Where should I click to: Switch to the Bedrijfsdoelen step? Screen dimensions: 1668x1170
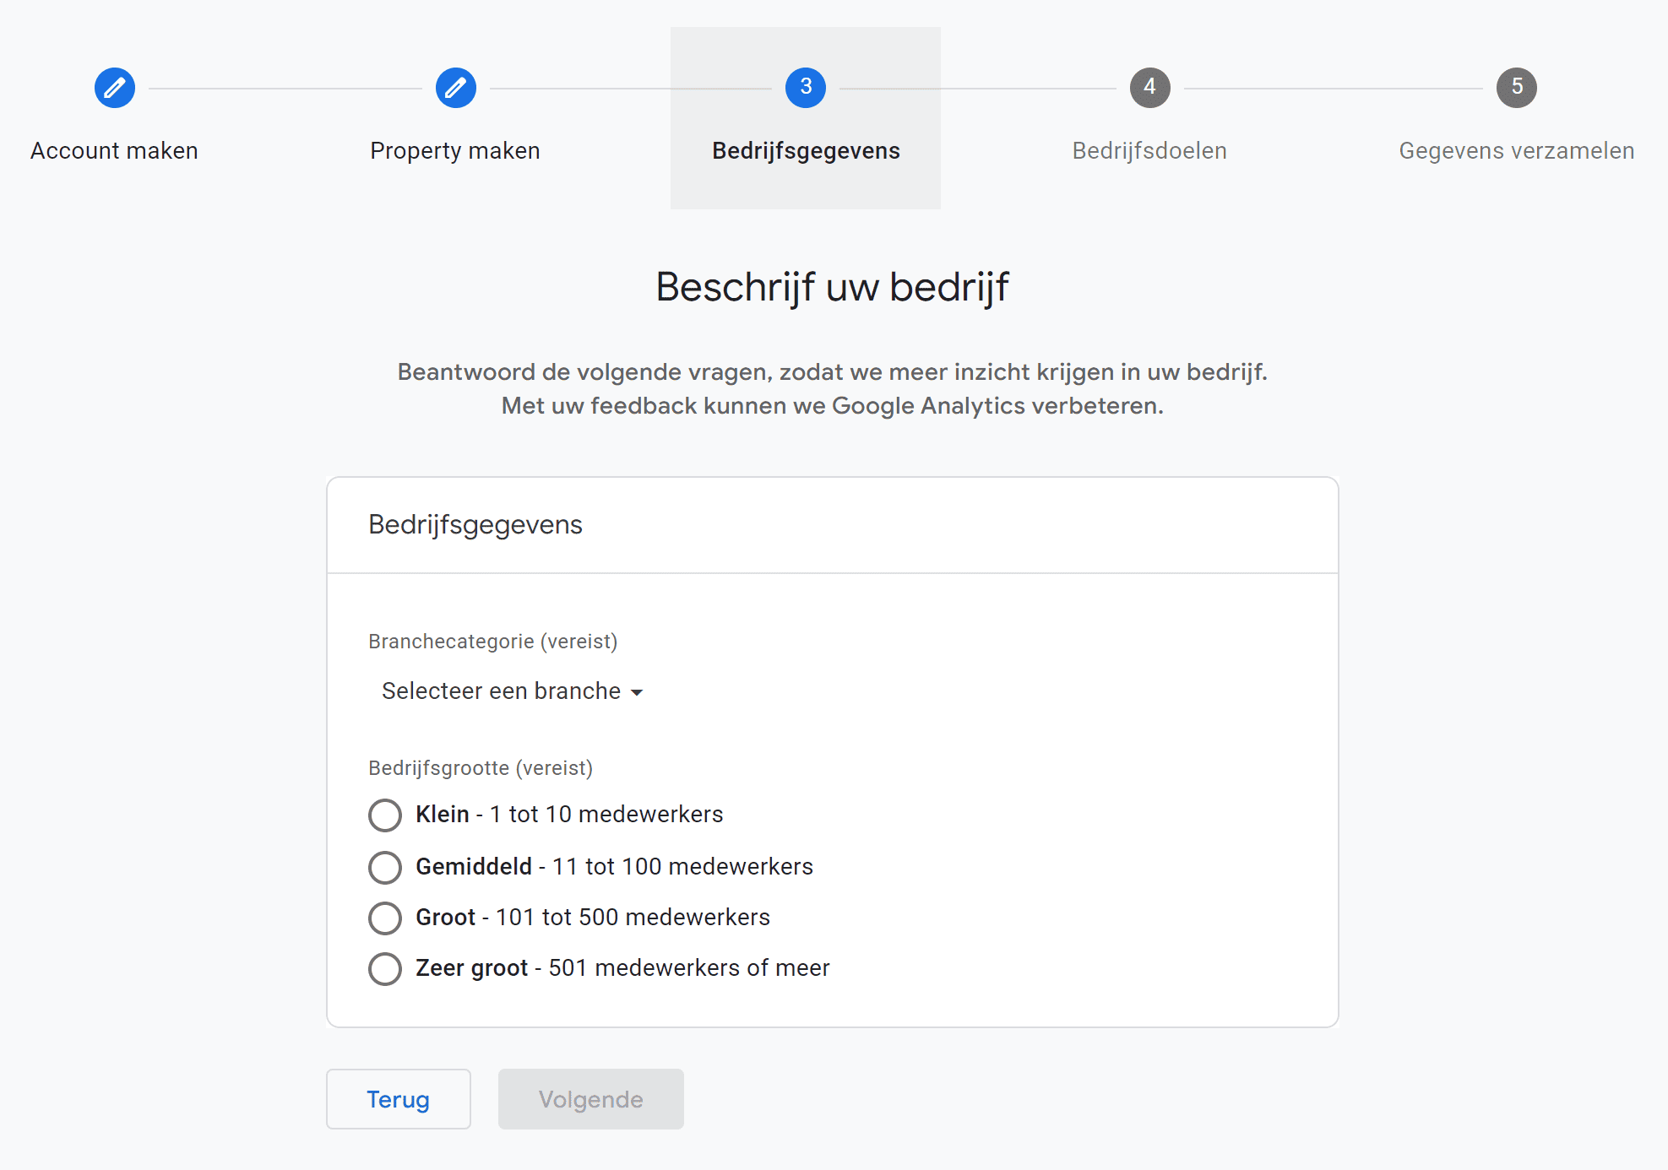[1149, 150]
